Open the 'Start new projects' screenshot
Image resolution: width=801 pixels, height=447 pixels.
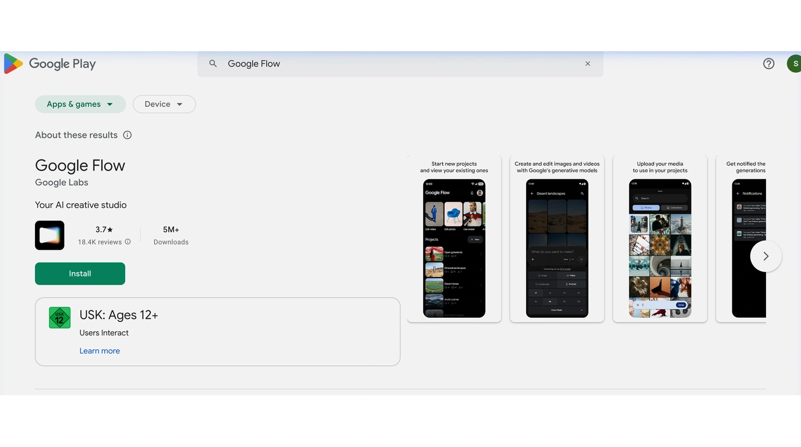click(x=454, y=239)
